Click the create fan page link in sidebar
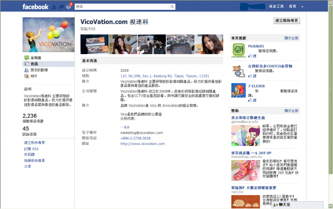Viewport: 333px width, 209px height. 34,142
